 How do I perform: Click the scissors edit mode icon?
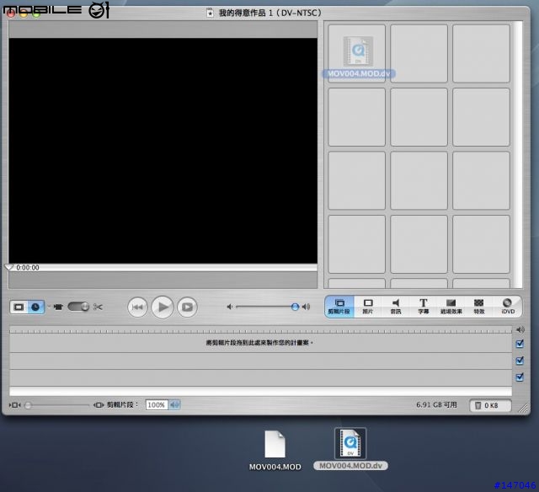pyautogui.click(x=98, y=307)
